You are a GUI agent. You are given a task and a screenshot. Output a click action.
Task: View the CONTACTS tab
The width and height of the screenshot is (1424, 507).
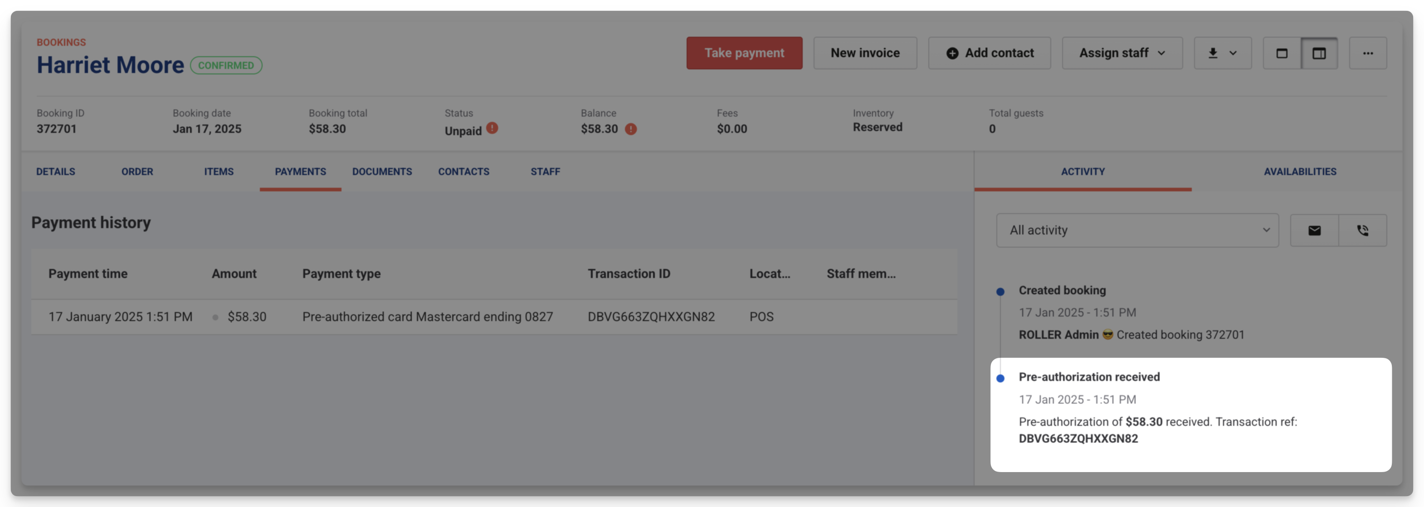click(x=464, y=171)
